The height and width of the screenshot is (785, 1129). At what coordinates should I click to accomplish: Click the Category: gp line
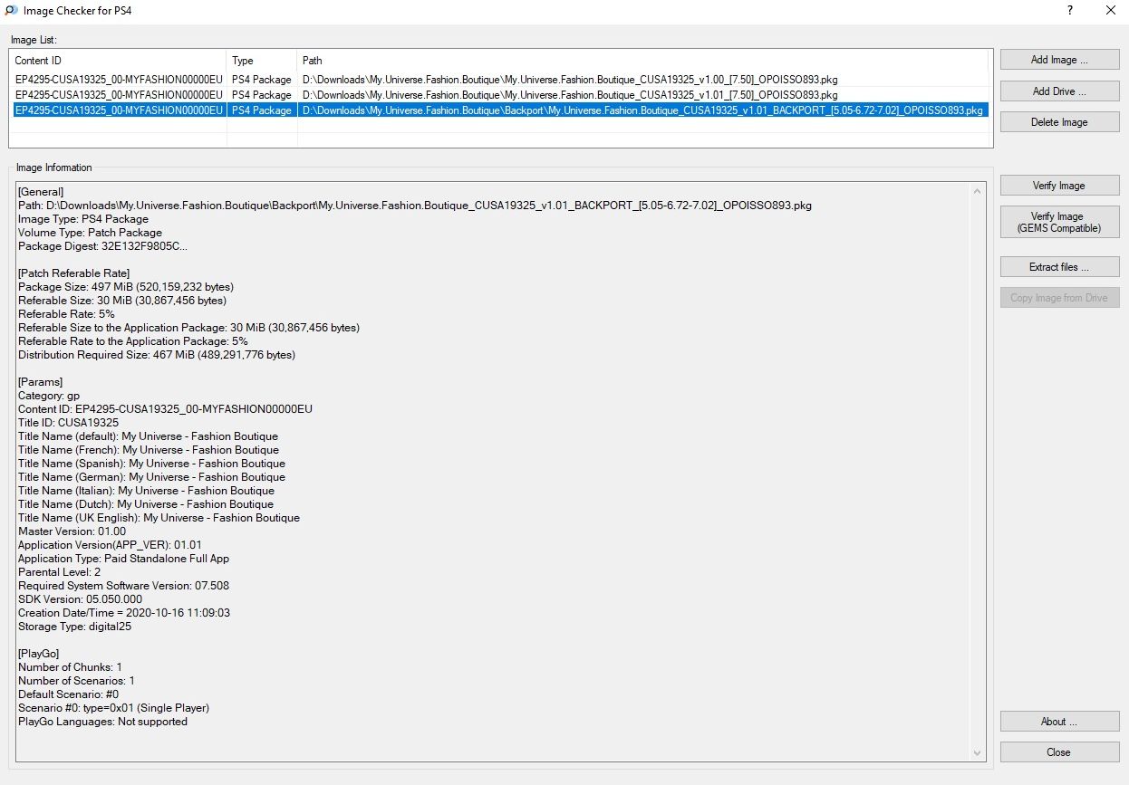49,396
